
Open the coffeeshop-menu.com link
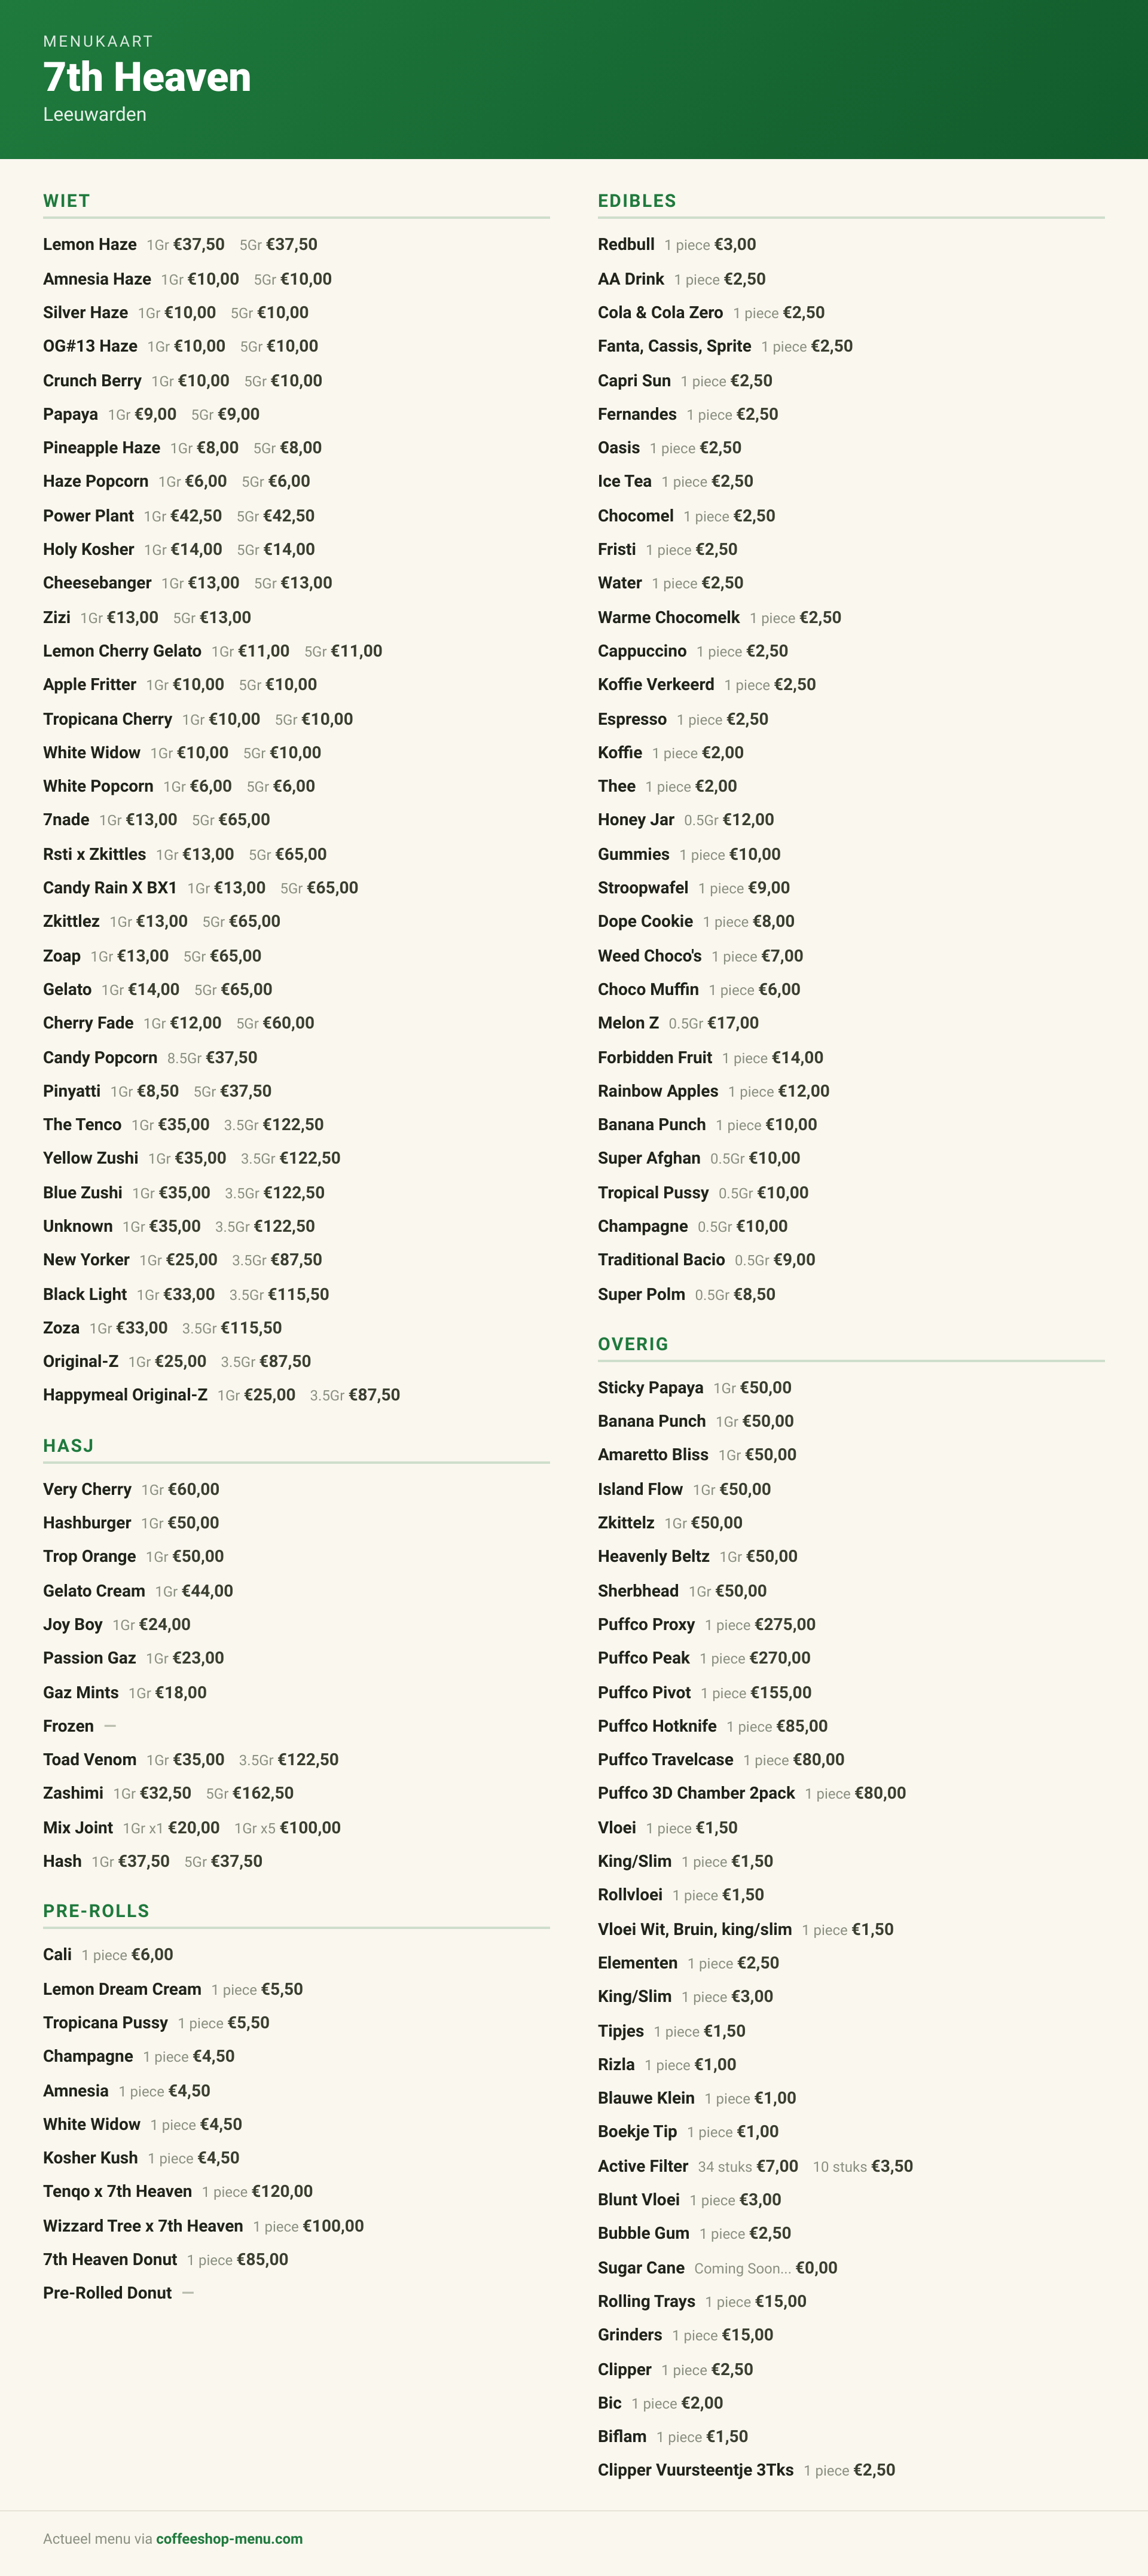pos(229,2538)
